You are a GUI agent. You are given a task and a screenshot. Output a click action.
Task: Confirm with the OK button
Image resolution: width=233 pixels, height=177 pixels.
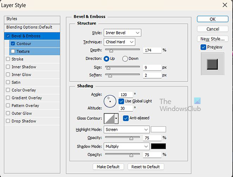pos(212,19)
